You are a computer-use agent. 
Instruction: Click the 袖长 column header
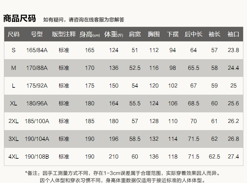pyautogui.click(x=214, y=34)
